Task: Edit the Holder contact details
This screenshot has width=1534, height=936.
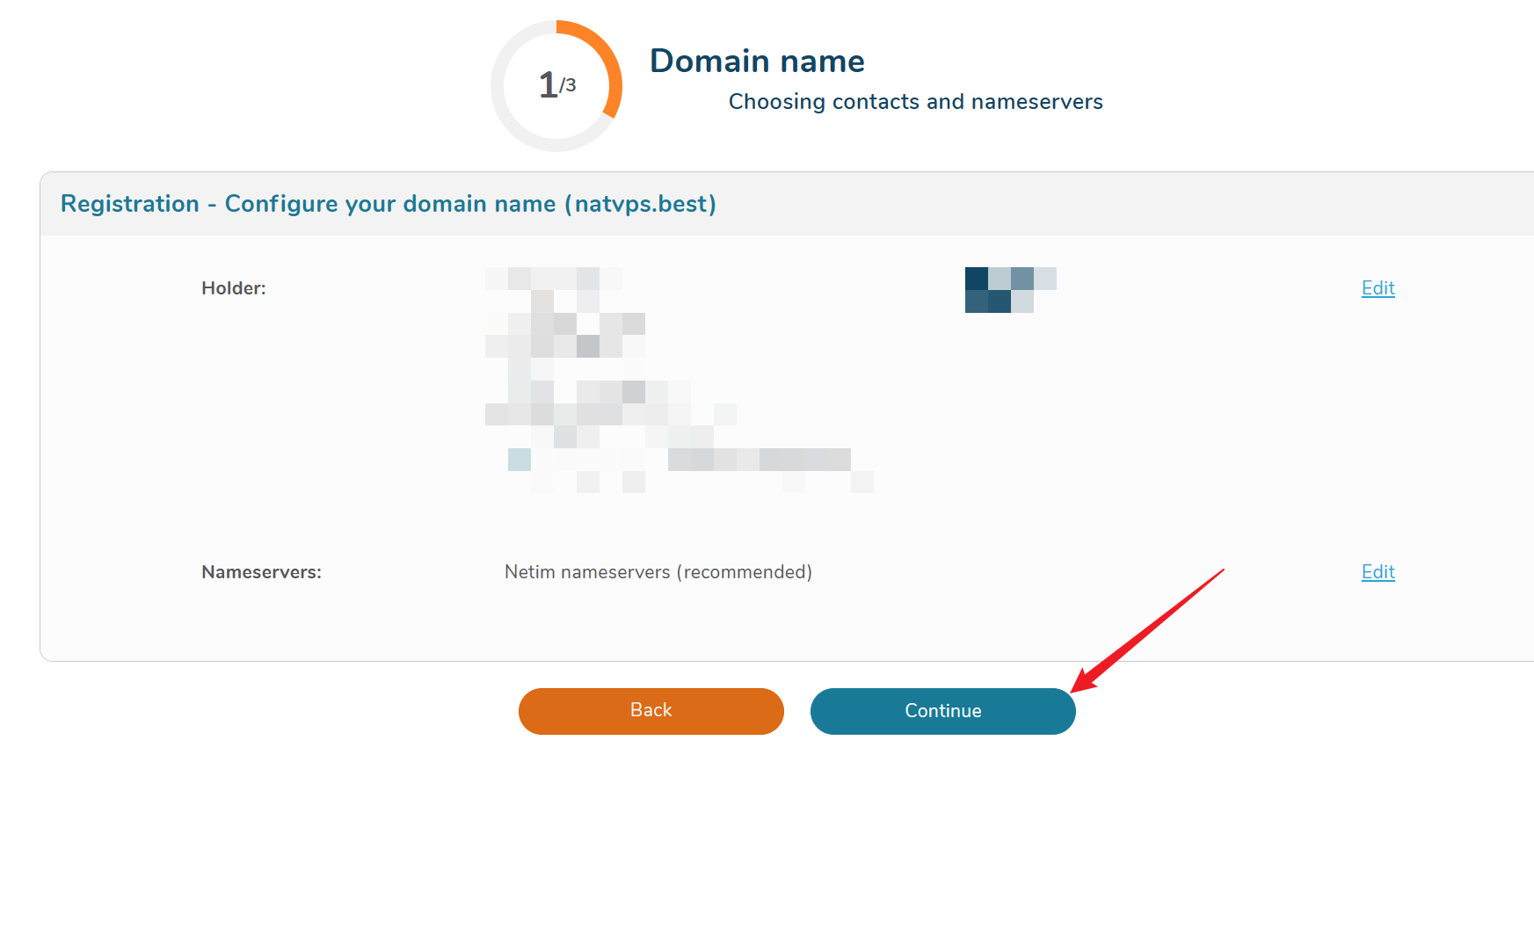Action: tap(1378, 288)
